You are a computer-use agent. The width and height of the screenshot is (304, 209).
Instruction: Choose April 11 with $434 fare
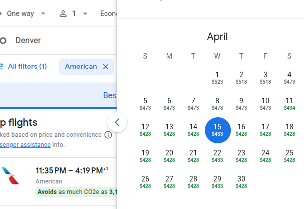pyautogui.click(x=289, y=103)
